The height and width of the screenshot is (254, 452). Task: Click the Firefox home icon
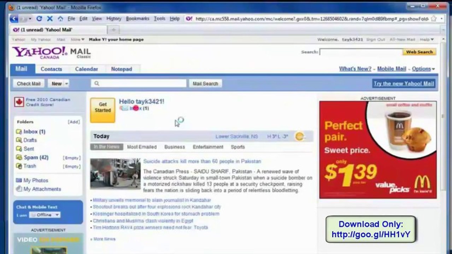pyautogui.click(x=60, y=19)
